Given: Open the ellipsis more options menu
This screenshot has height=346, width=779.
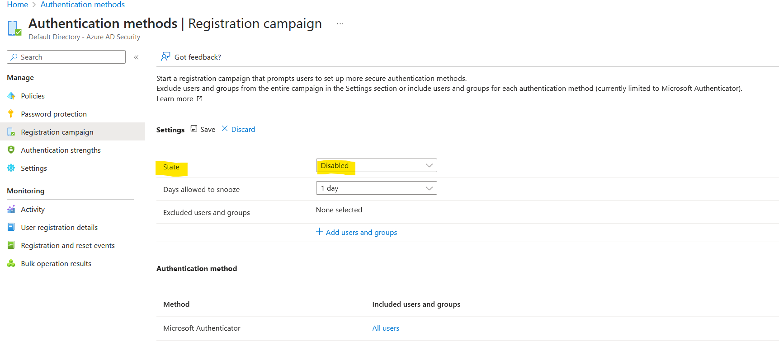Looking at the screenshot, I should point(340,23).
